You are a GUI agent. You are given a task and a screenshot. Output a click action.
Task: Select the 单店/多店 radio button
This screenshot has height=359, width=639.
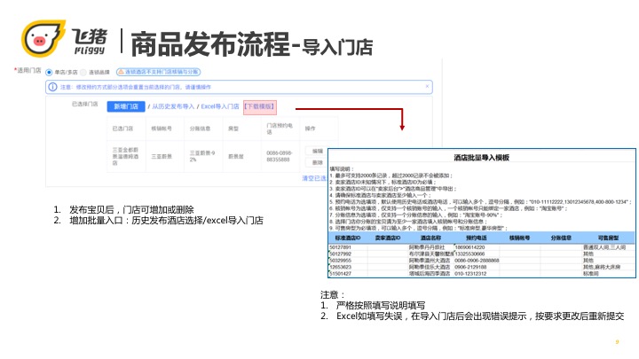[x=49, y=73]
